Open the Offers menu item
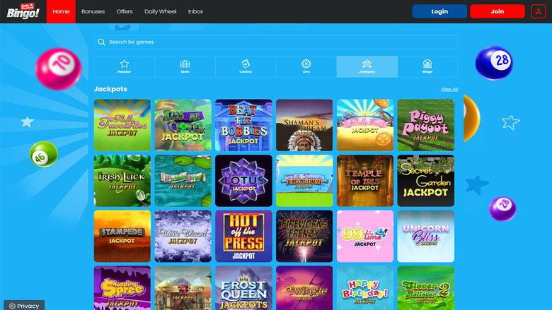Screen dimensions: 552x310 tap(125, 11)
